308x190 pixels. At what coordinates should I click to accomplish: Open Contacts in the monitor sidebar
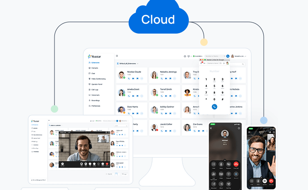point(93,68)
